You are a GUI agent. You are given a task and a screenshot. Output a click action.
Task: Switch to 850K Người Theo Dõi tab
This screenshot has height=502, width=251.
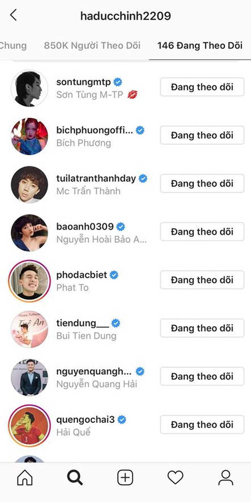[x=92, y=46]
